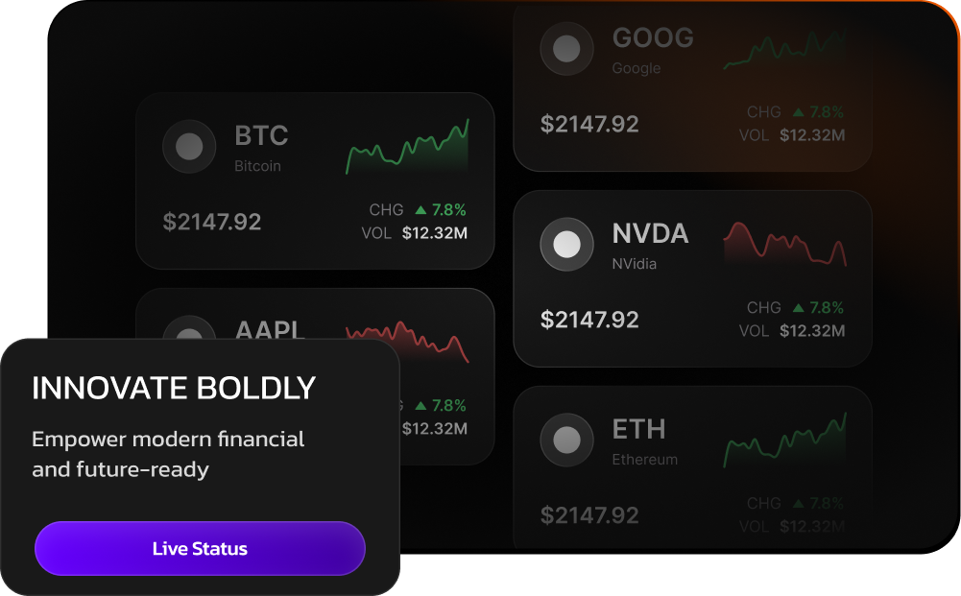Open the GOOG green price chart
961x596 pixels.
click(784, 50)
